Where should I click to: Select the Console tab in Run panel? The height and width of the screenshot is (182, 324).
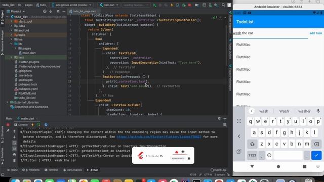click(x=21, y=125)
